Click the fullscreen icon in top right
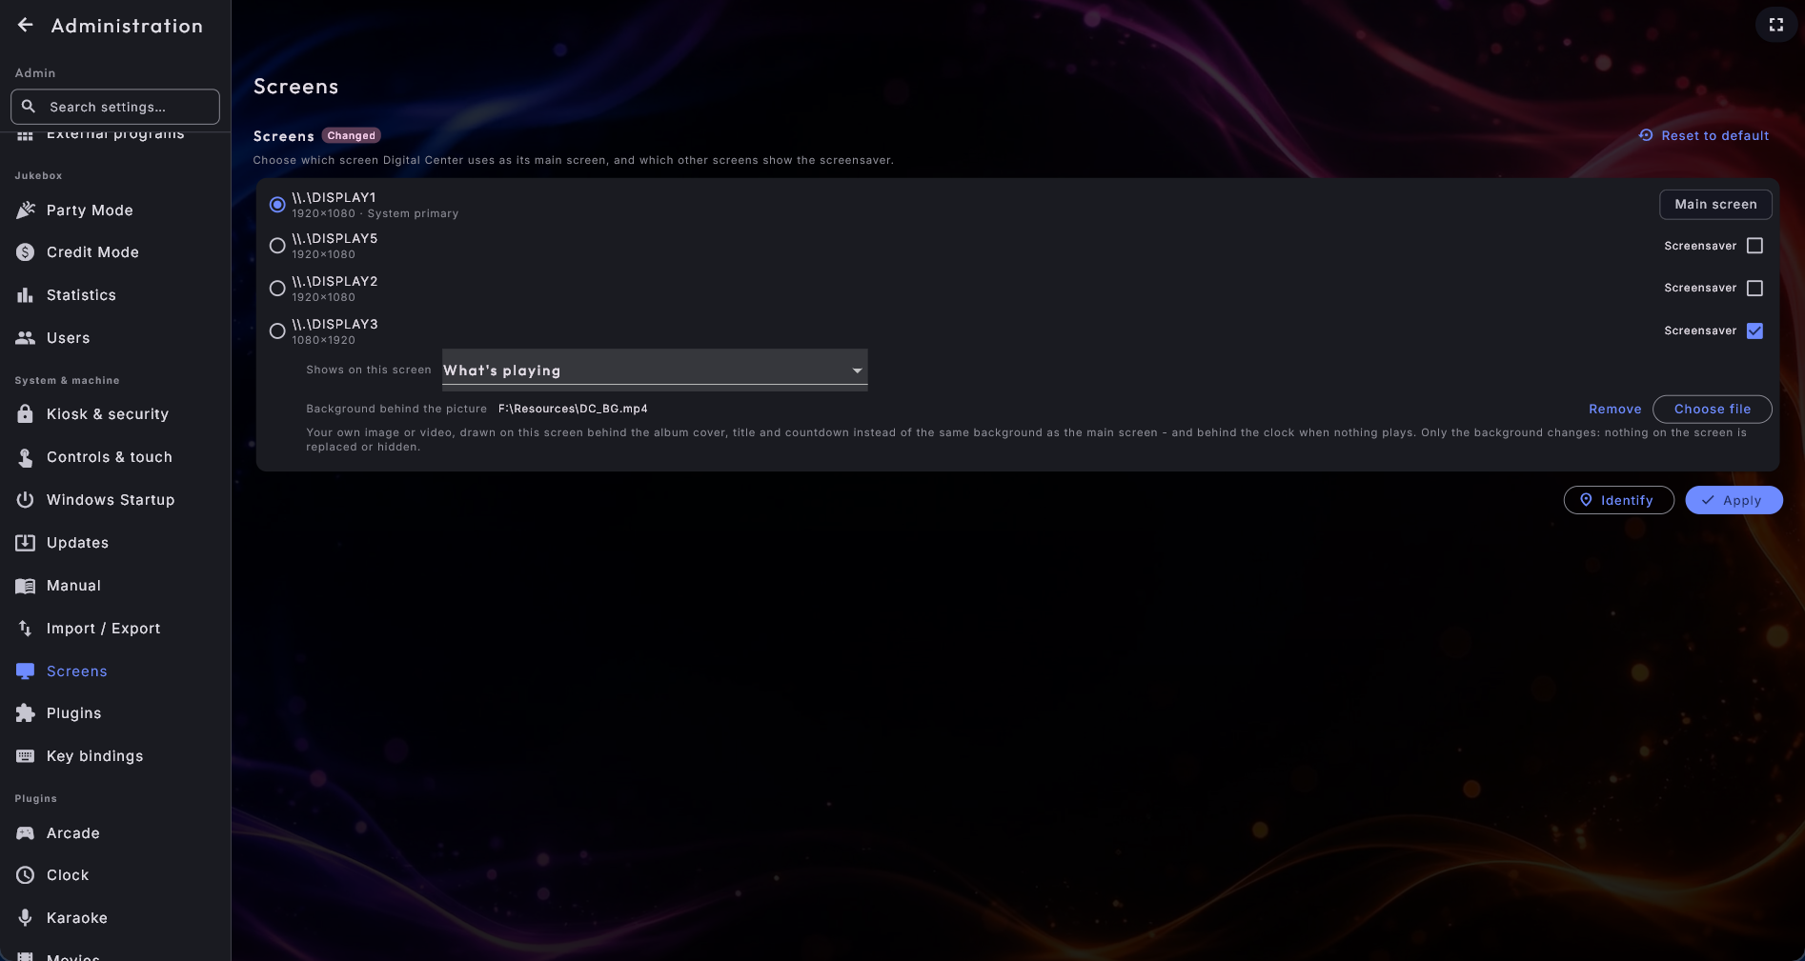This screenshot has height=961, width=1805. coord(1776,25)
